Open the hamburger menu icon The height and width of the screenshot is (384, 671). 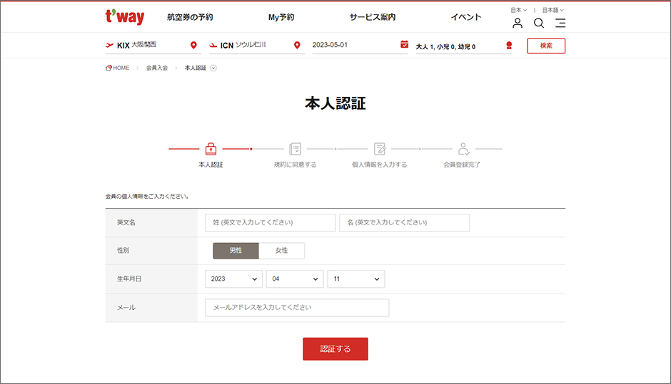(560, 23)
